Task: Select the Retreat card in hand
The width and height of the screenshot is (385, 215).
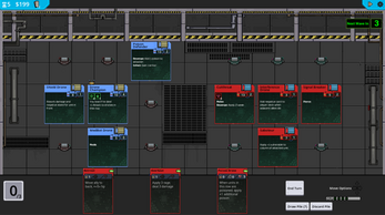Action: tap(98, 192)
